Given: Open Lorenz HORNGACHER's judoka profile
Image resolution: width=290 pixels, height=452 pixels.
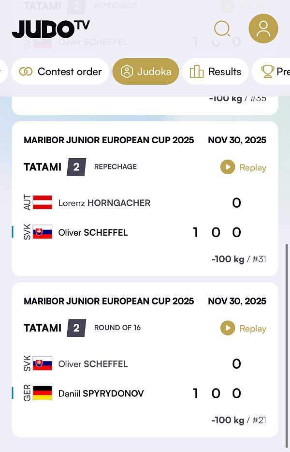Looking at the screenshot, I should [104, 203].
